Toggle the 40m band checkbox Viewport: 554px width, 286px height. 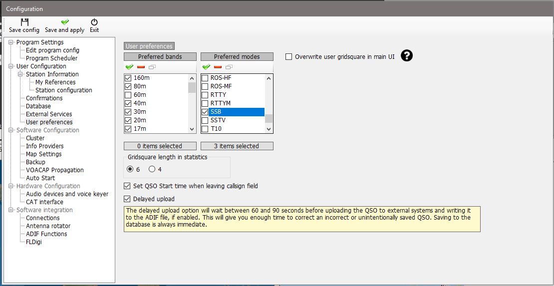[128, 103]
